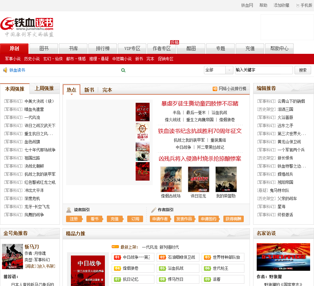This screenshot has height=286, width=314.
Task: Open headline 暴虐歹徒生撕幼童四肢惨不忍睹
Action: point(200,103)
